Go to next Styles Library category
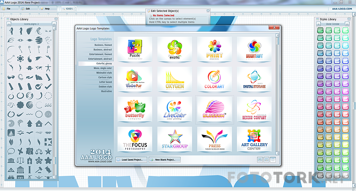This screenshot has height=191, width=356. pos(347,24)
